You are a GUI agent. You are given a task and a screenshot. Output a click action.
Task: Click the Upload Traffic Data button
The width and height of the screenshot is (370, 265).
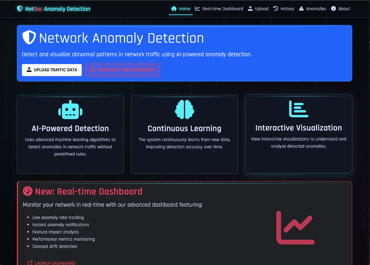(x=52, y=70)
